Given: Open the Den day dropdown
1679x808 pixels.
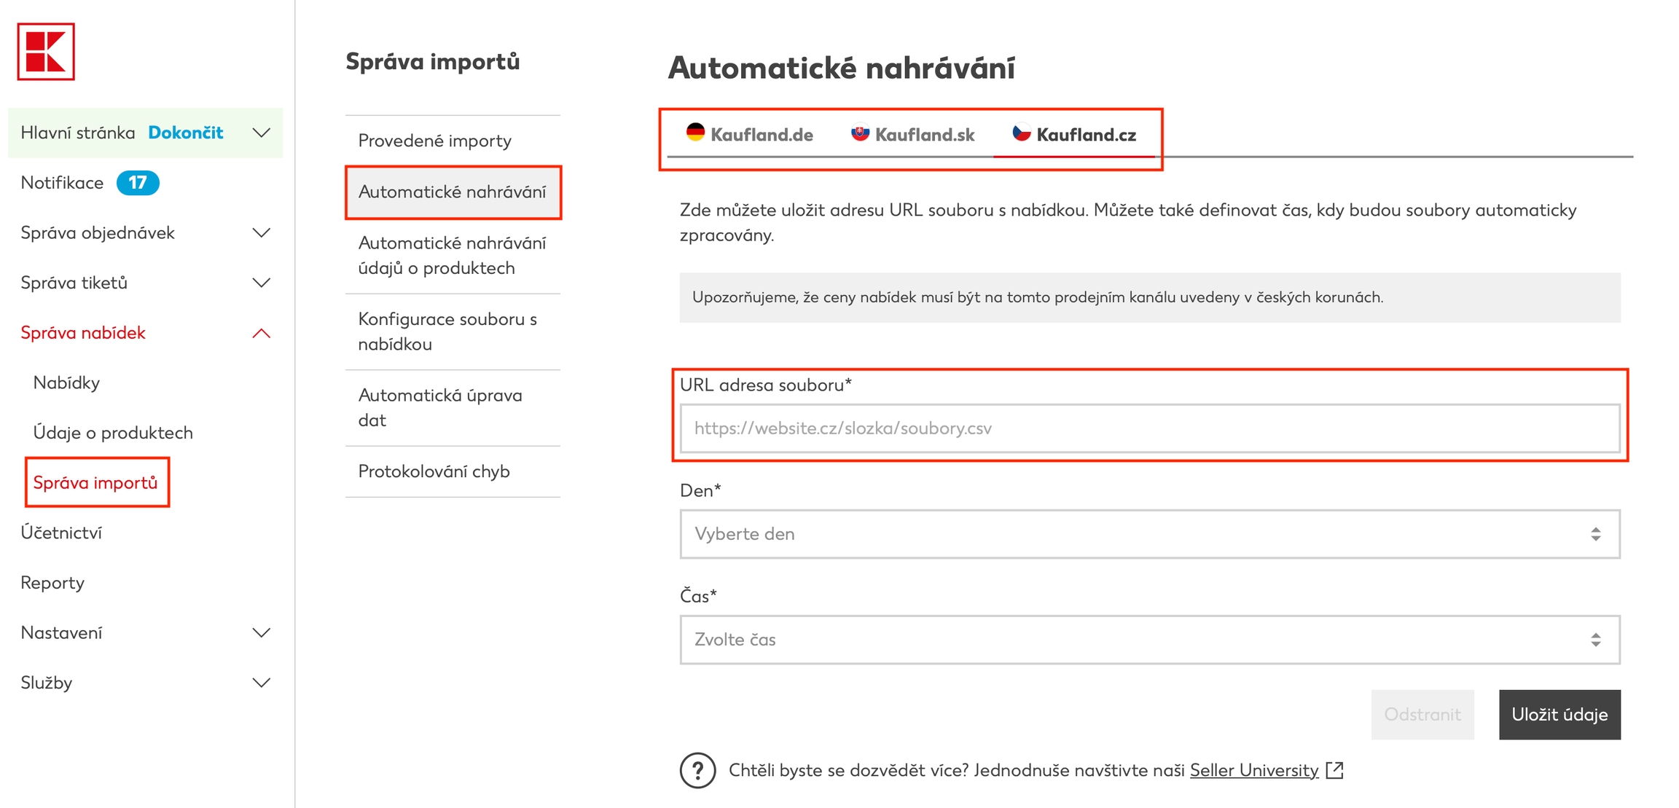Looking at the screenshot, I should pyautogui.click(x=1149, y=534).
